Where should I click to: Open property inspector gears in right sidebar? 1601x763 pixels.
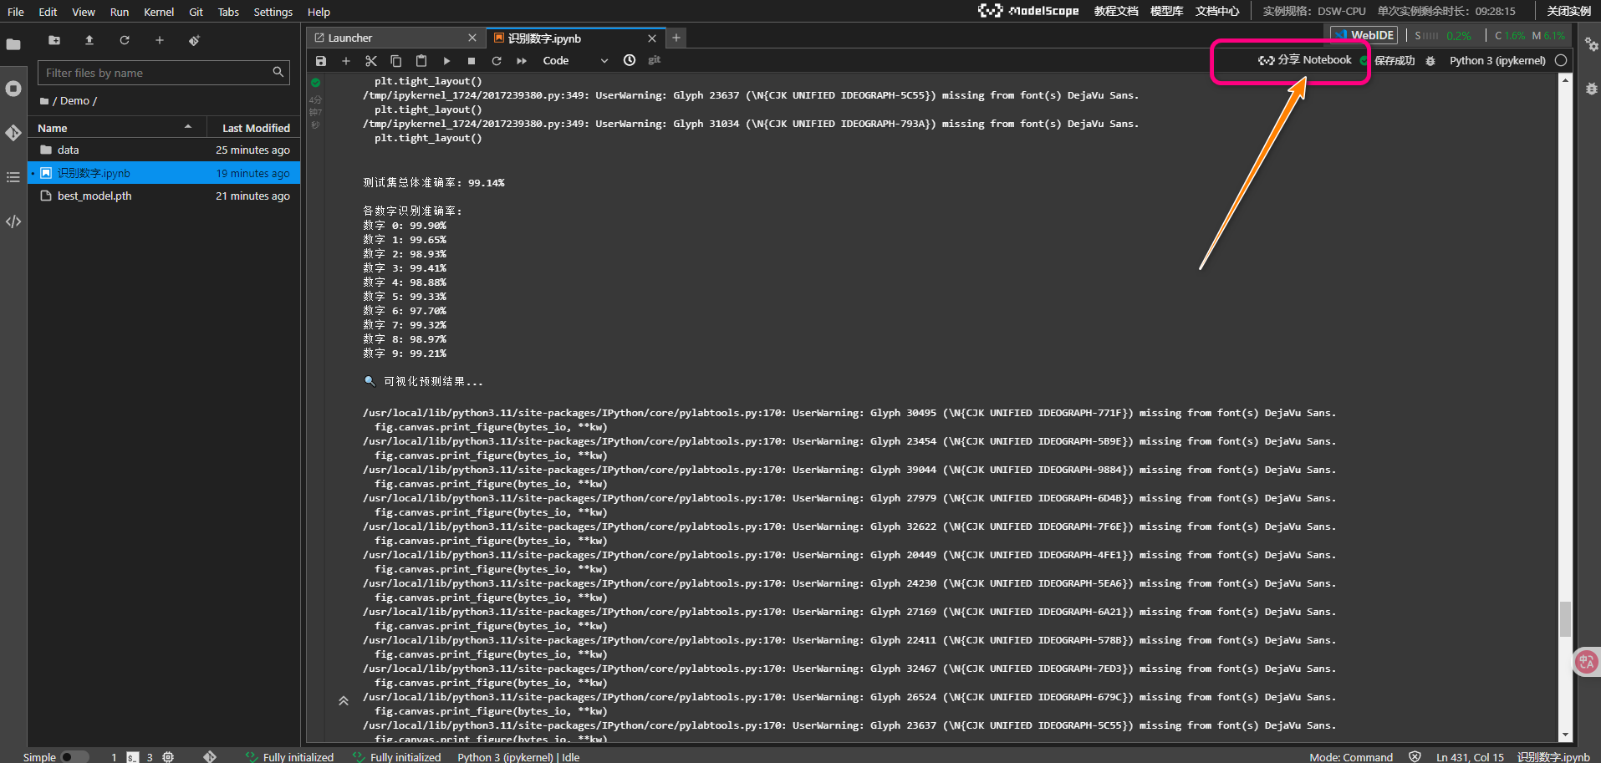pos(1591,44)
